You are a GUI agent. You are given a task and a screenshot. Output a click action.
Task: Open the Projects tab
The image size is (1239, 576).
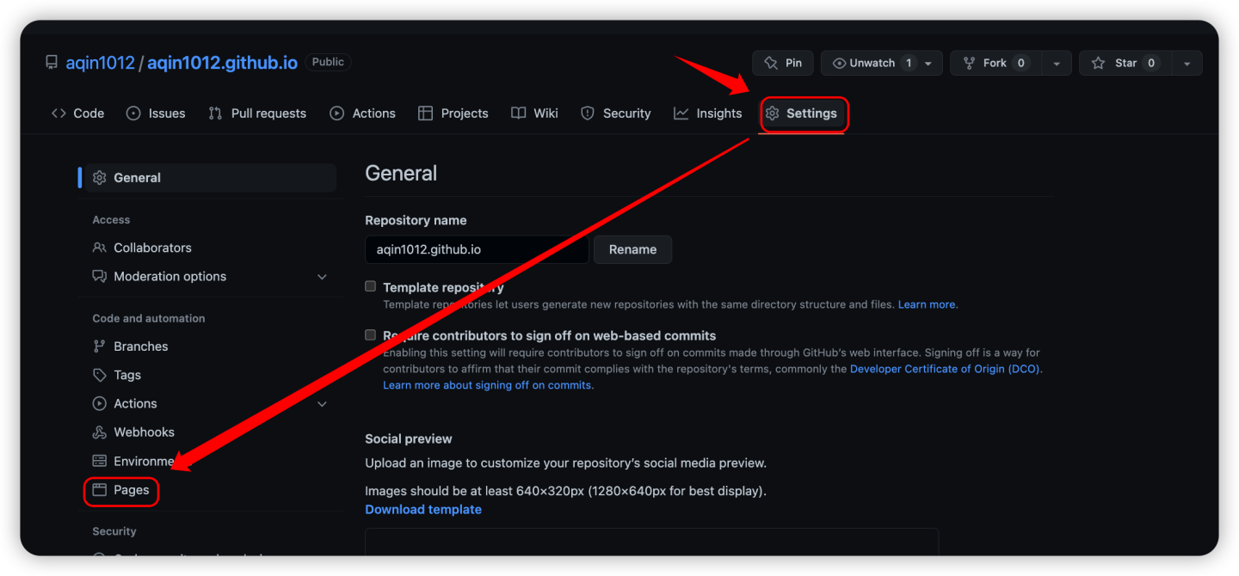pyautogui.click(x=453, y=113)
